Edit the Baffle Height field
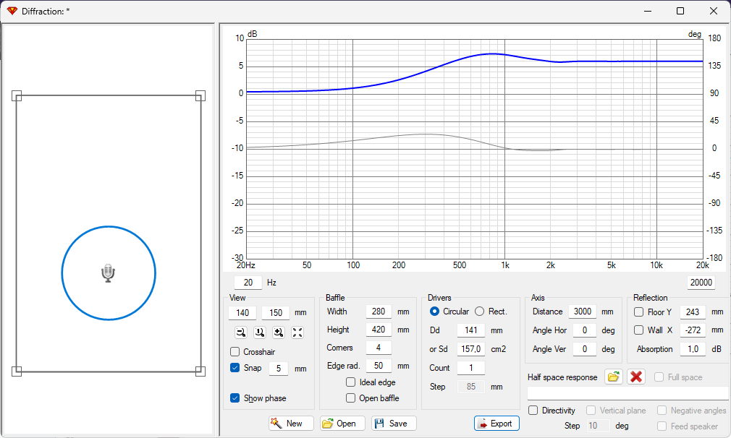Image resolution: width=731 pixels, height=438 pixels. 379,330
